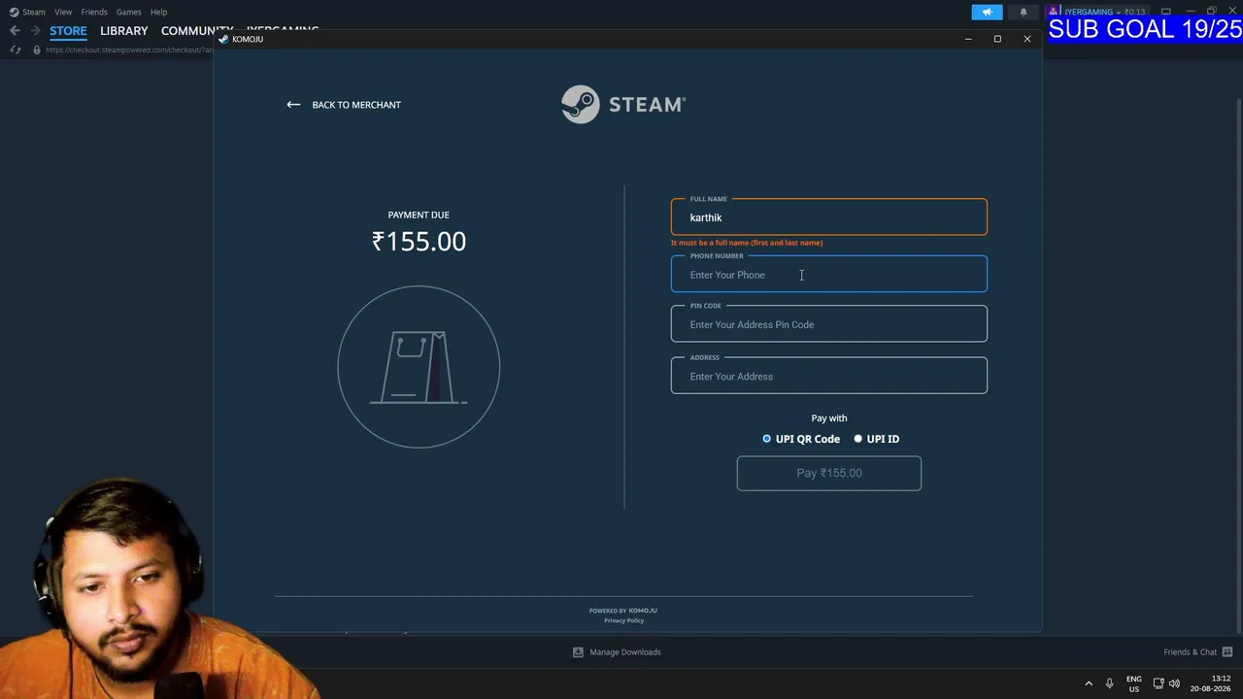Click Steam's forward navigation arrow
This screenshot has height=699, width=1243.
[x=35, y=31]
